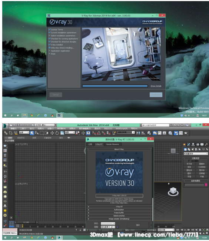Open the 标准基本体 object category dropdown
Viewport: 209px width, 241px height.
[196, 153]
